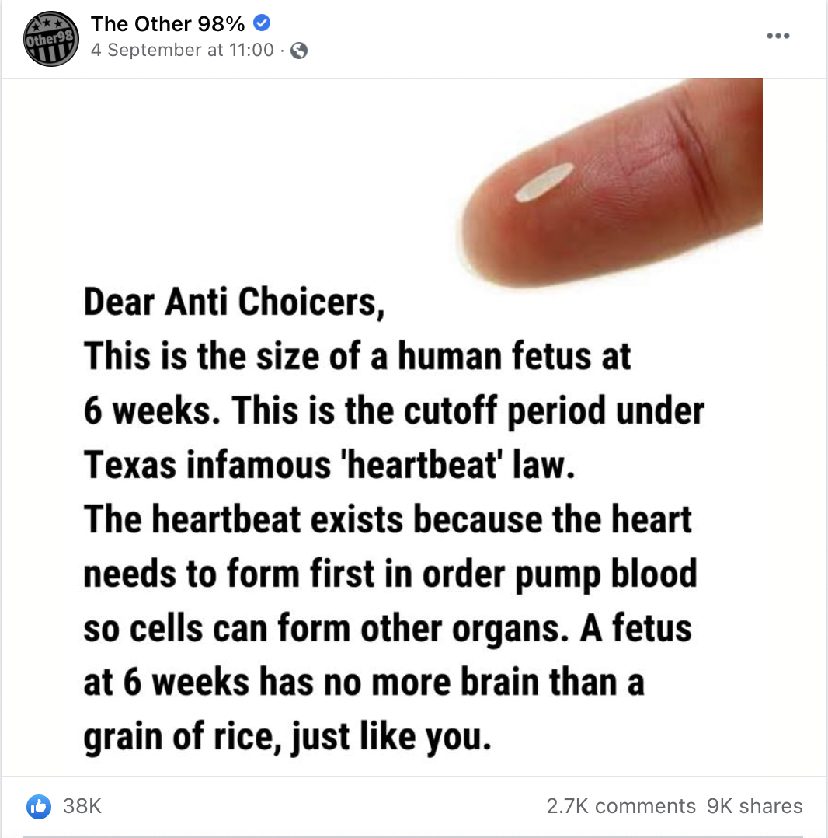Click the 'The heartbeat exists because' sentence

click(x=387, y=519)
